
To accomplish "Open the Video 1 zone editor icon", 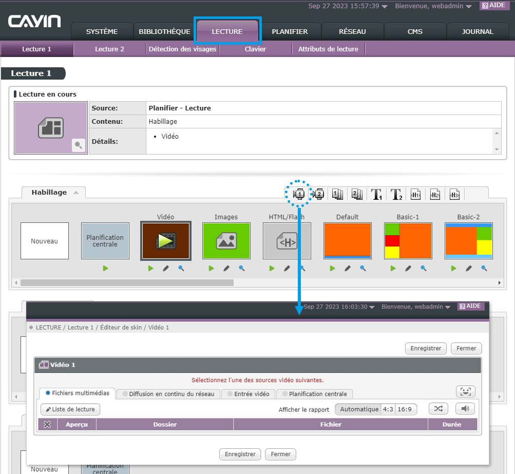I will (298, 194).
